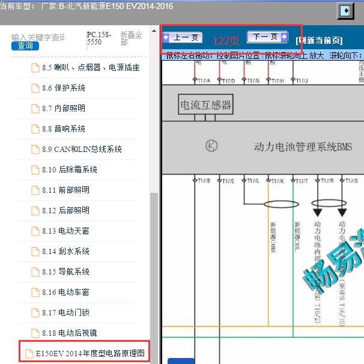The image size is (364, 364).
Task: Open 8.7 内部照明 entry
Action: tap(64, 108)
